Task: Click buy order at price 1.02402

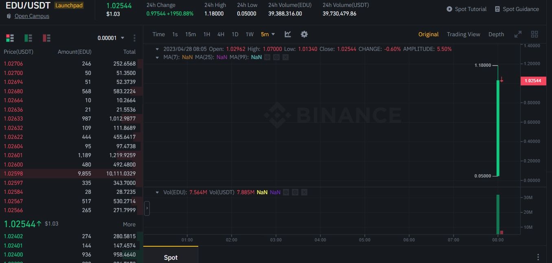Action: click(x=71, y=236)
